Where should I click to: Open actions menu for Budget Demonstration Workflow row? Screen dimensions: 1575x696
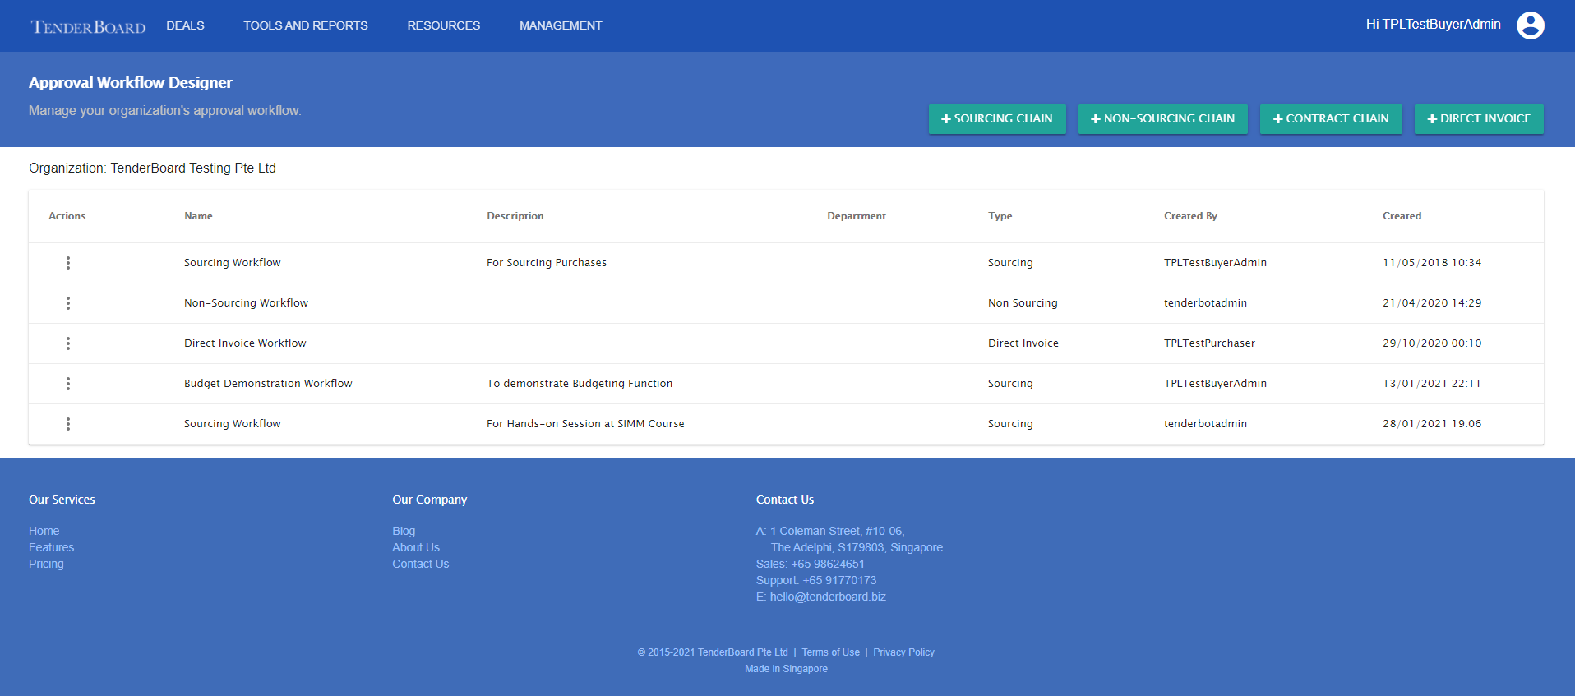(x=68, y=384)
